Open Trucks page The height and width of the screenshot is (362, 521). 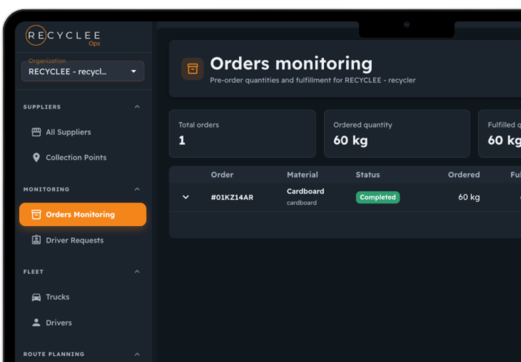pos(83,297)
